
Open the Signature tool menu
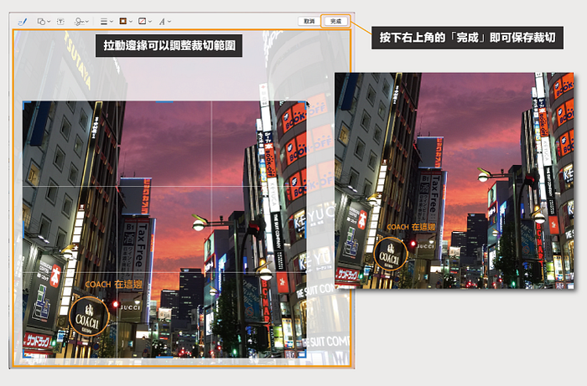(81, 22)
